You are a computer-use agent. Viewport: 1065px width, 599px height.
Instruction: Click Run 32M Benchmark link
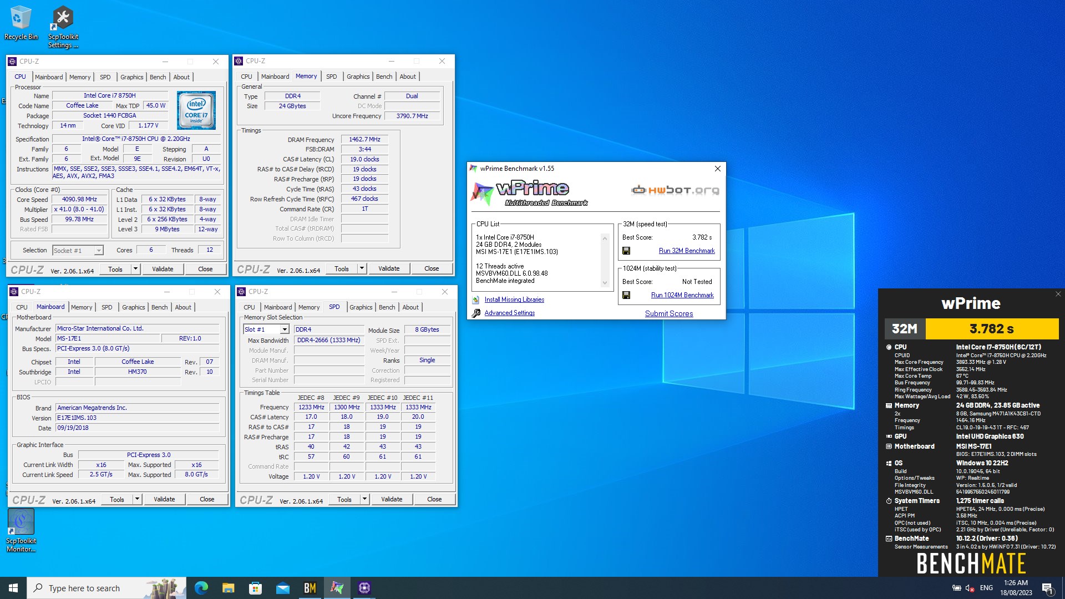[687, 251]
